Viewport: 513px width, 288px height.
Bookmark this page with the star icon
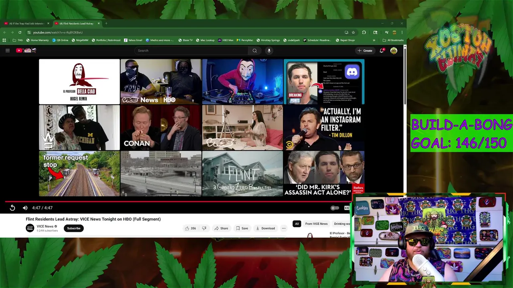point(353,32)
